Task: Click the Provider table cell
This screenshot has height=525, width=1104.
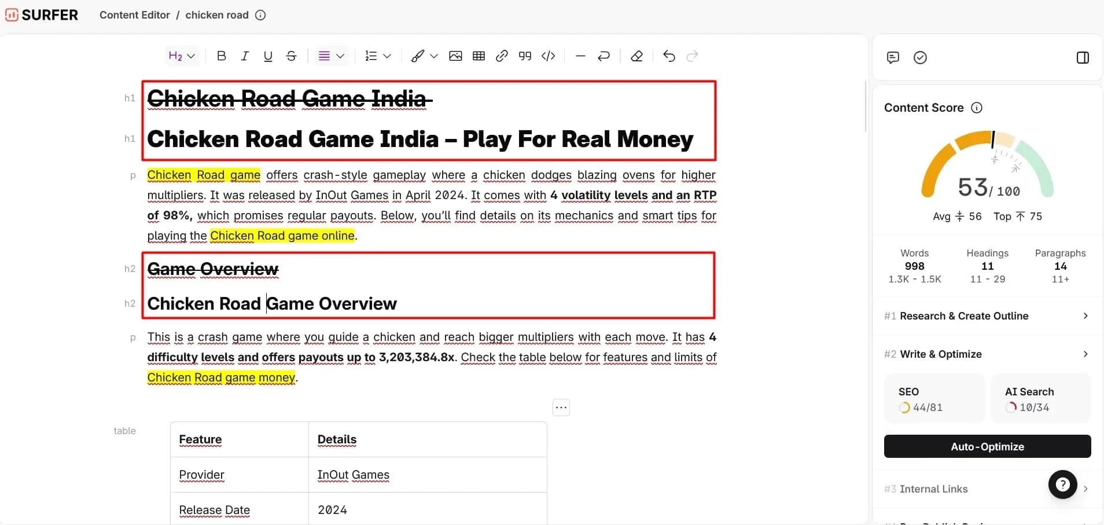Action: tap(240, 475)
